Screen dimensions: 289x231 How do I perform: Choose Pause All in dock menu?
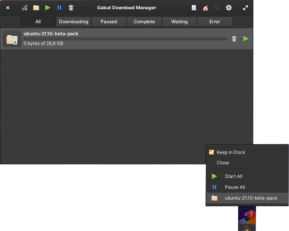click(247, 187)
